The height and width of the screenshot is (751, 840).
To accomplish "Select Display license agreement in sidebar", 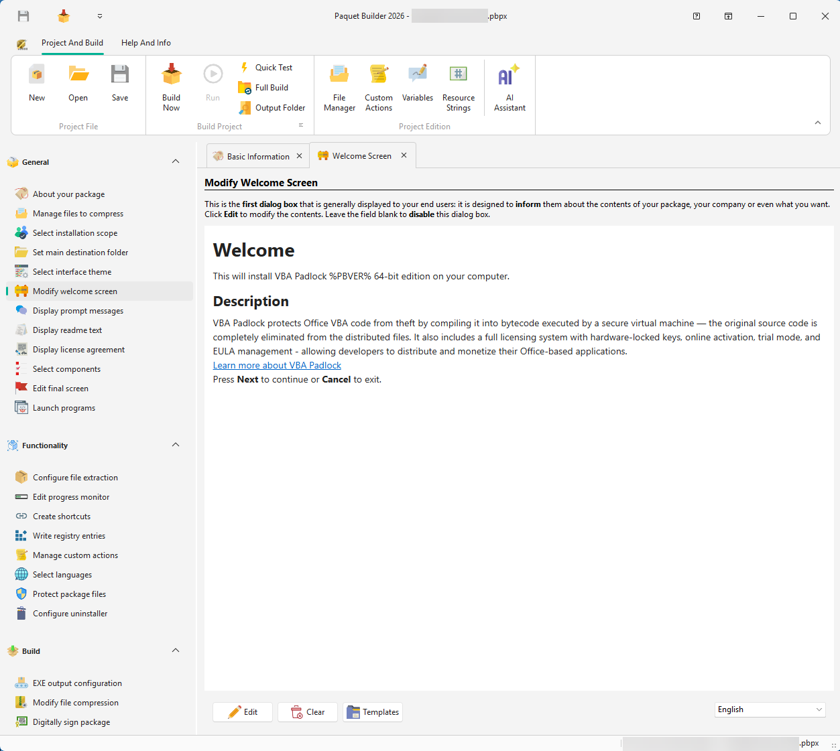I will (x=78, y=349).
